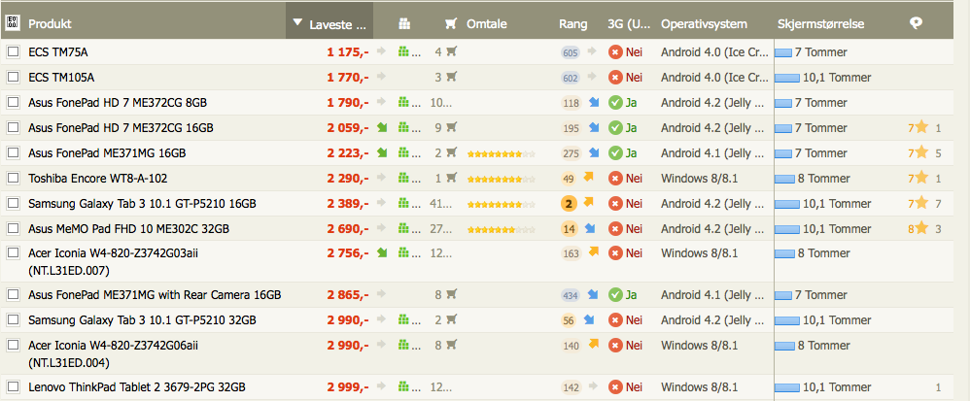
Task: Sort by Operativsystem column header
Action: (x=704, y=24)
